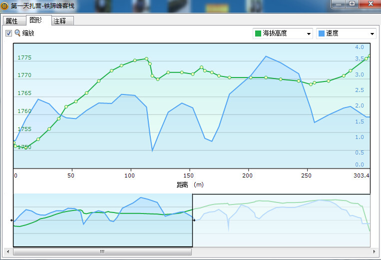Open the 速度 dropdown arrow

click(372, 33)
